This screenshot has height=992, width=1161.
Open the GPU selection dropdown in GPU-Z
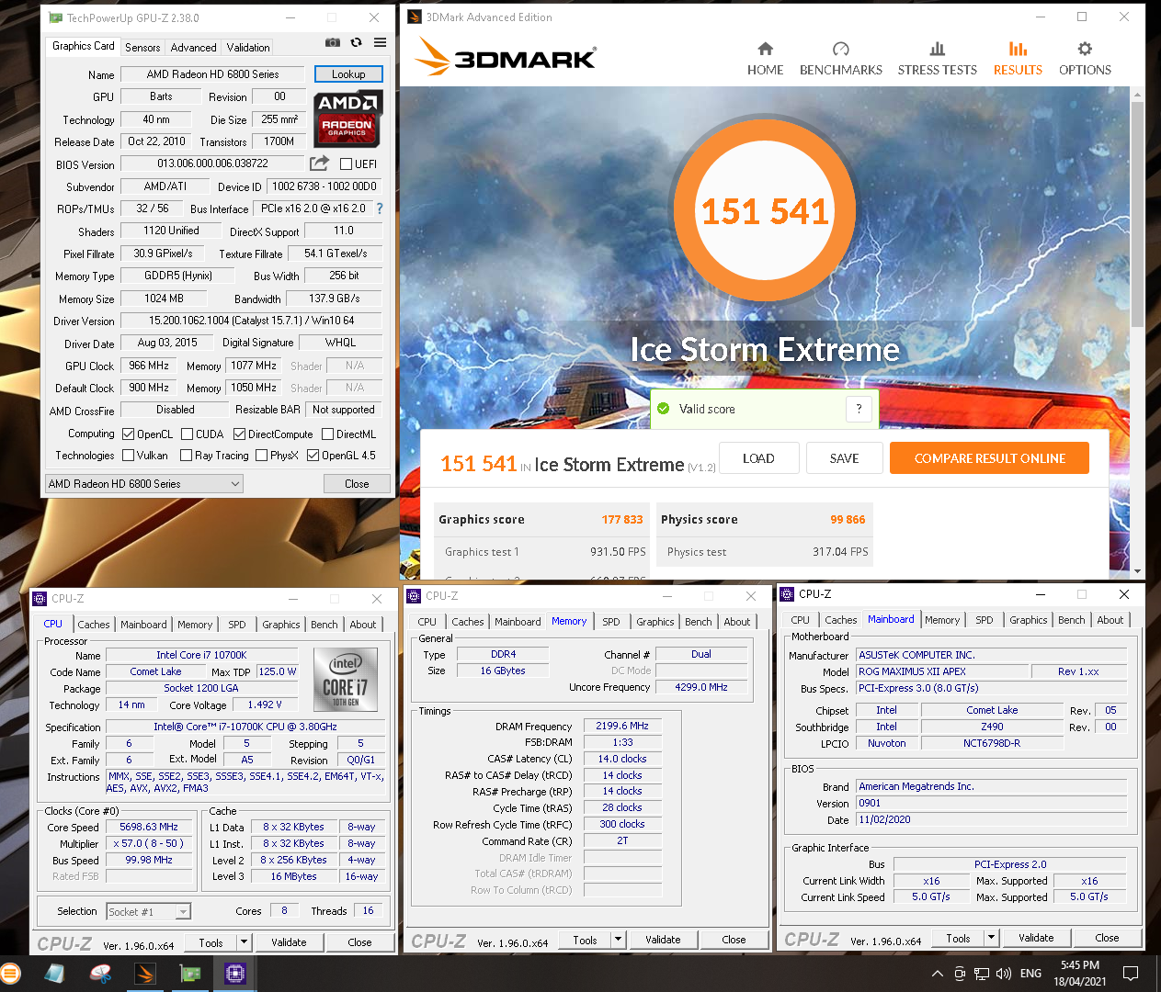click(x=144, y=484)
